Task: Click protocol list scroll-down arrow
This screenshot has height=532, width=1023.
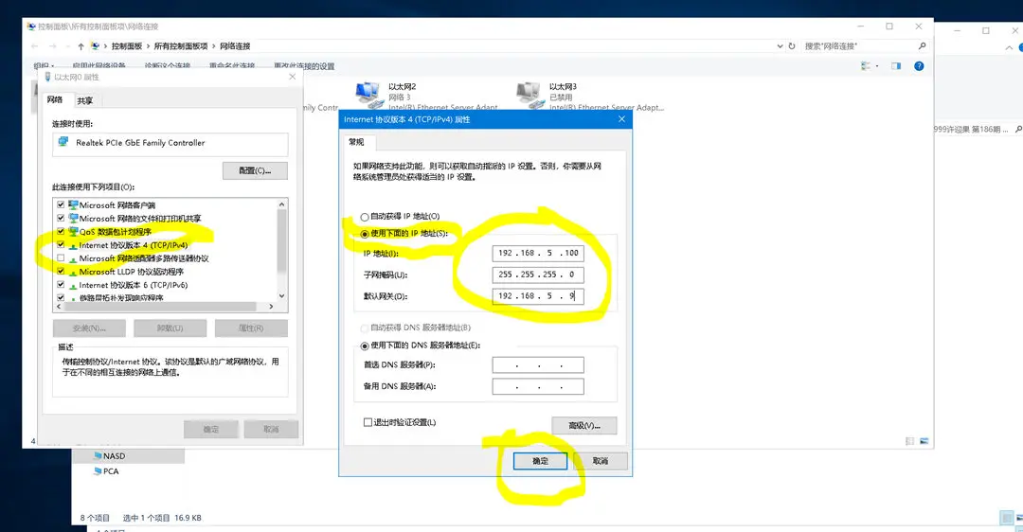Action: pos(282,296)
